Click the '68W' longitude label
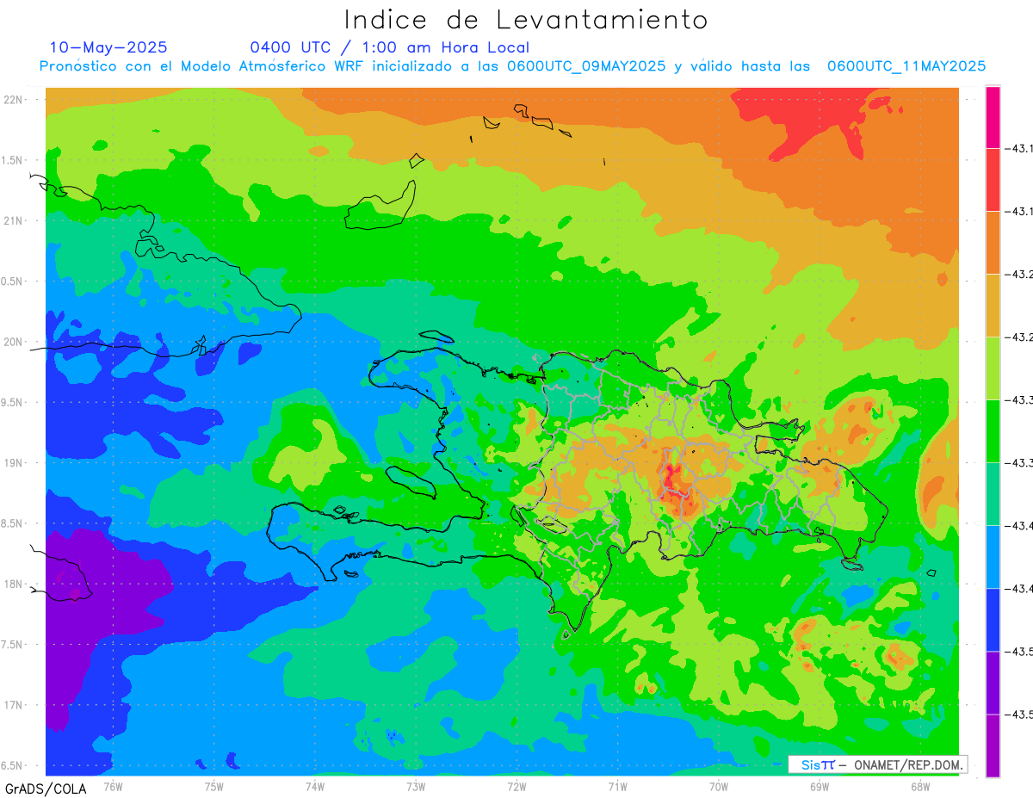 click(x=919, y=787)
